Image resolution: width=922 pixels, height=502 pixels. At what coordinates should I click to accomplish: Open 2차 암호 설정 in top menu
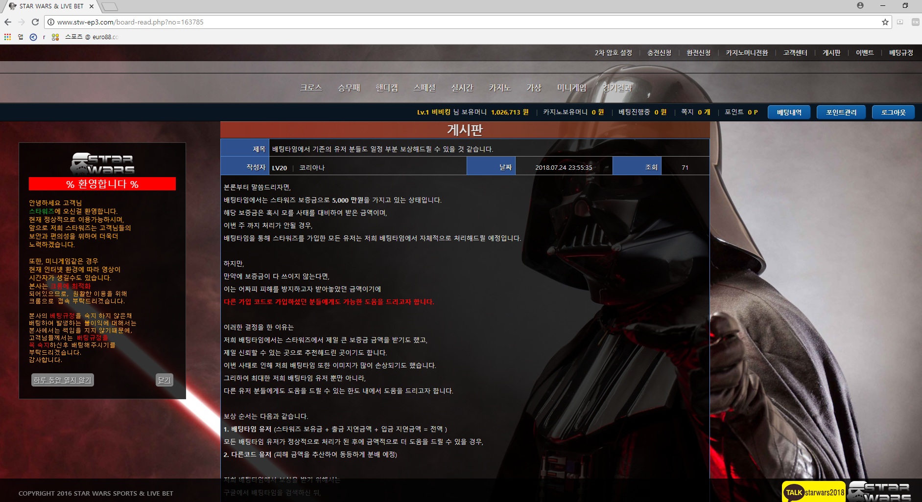614,53
